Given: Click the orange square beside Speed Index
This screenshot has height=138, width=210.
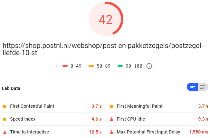Looking at the screenshot, I should click(x=5, y=119).
